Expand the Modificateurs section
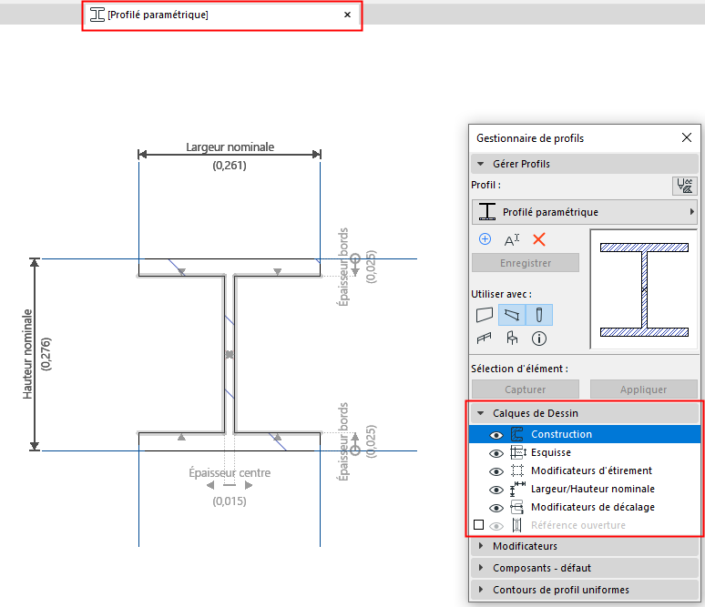This screenshot has height=607, width=705. 481,546
